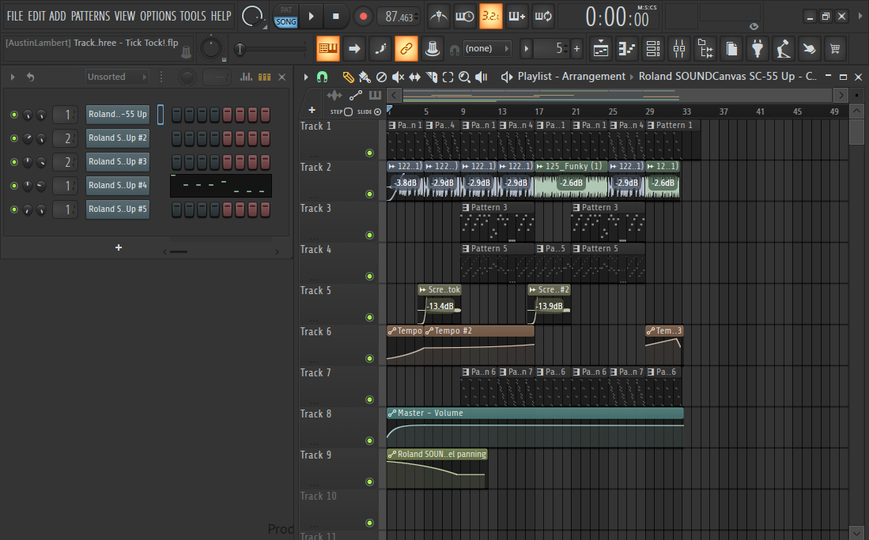869x540 pixels.
Task: Open the Playlist options menu arrow
Action: 305,77
